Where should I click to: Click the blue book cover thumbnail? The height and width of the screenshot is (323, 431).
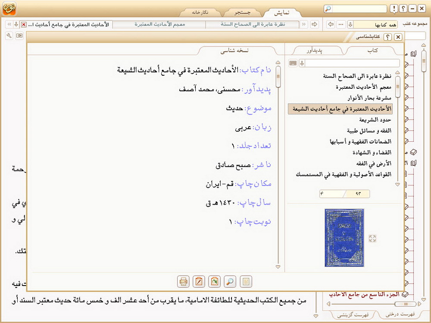[x=344, y=237]
